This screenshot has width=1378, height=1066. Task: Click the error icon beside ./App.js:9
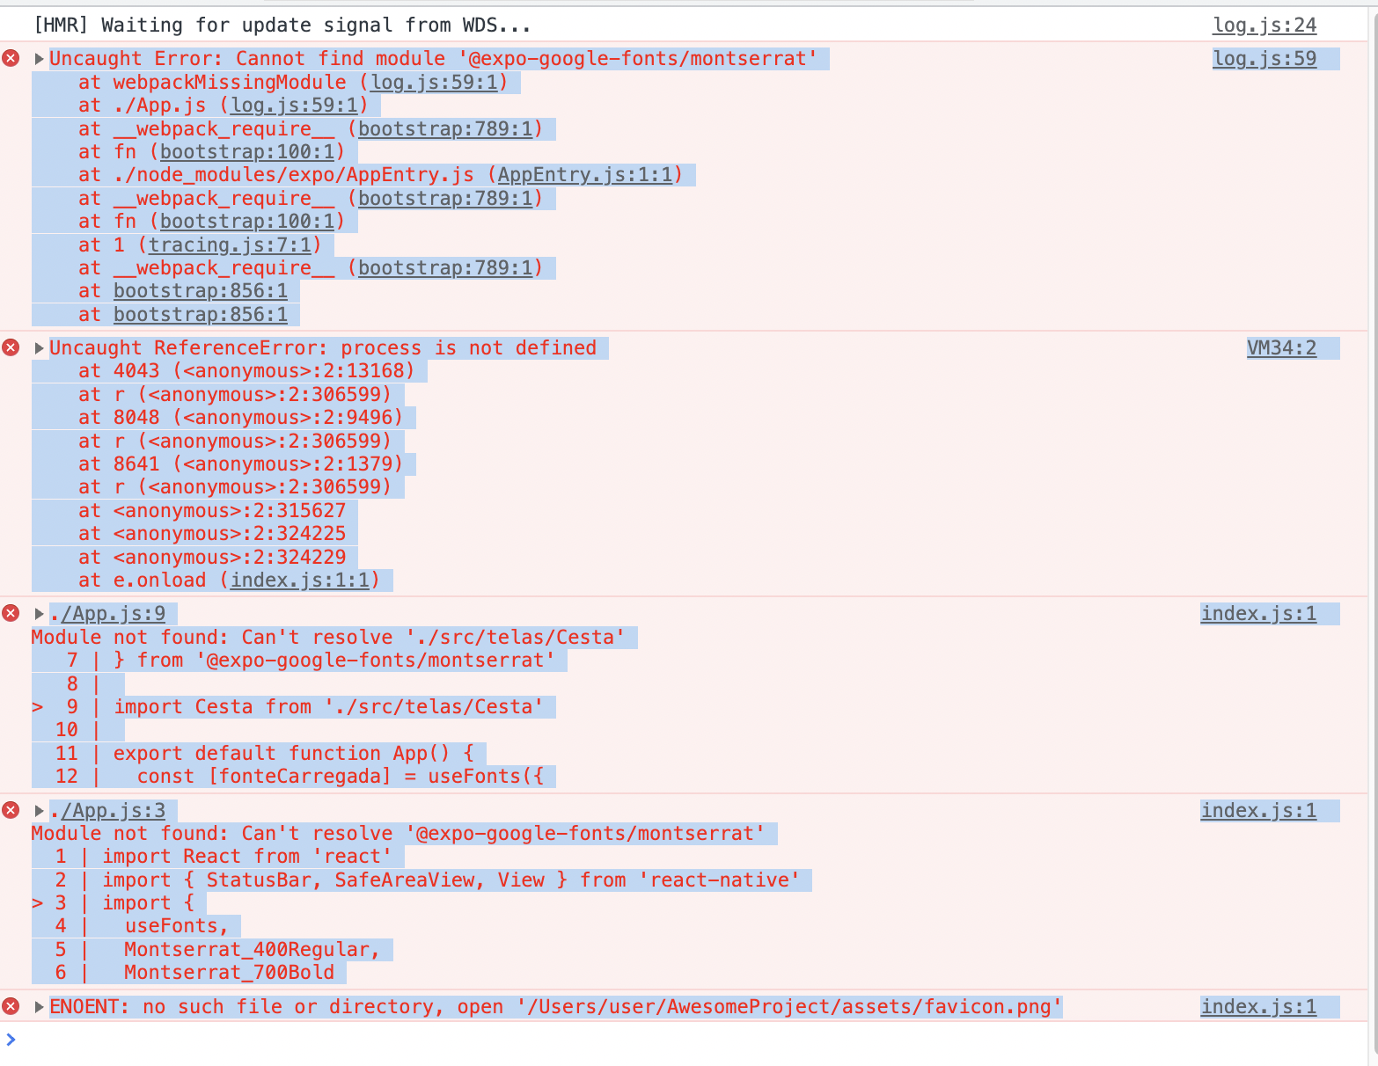[11, 614]
